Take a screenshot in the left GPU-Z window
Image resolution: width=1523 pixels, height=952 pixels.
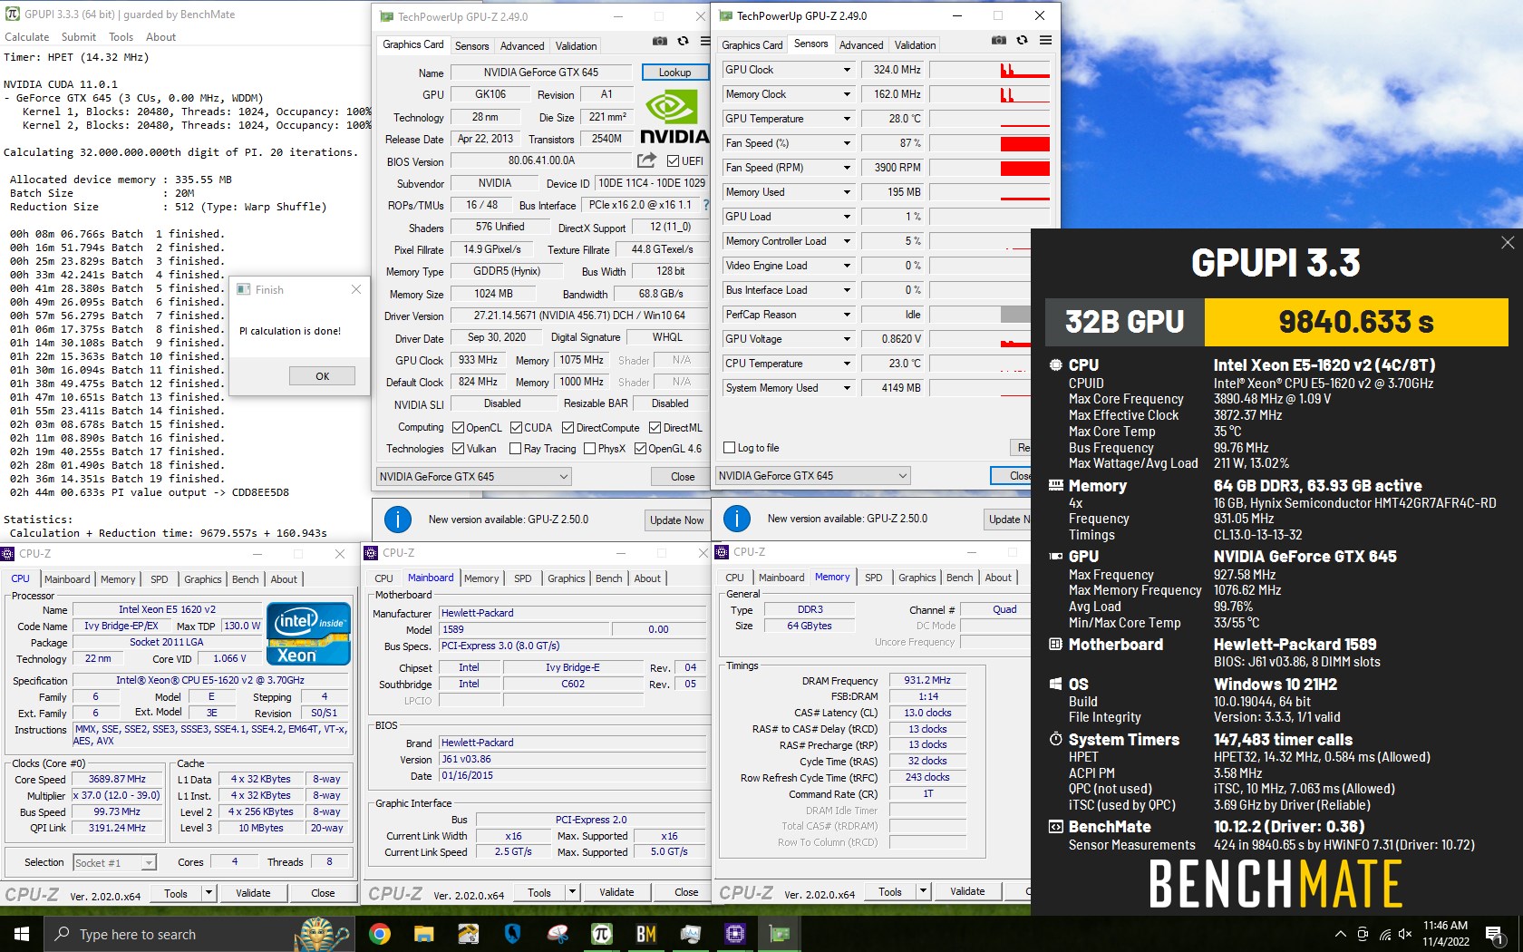coord(660,42)
